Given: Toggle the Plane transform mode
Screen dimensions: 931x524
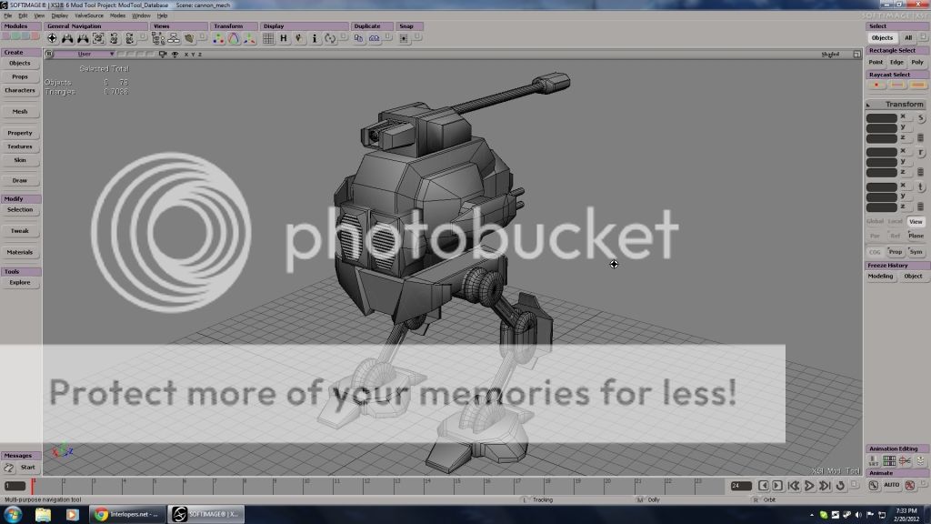Looking at the screenshot, I should (x=916, y=236).
